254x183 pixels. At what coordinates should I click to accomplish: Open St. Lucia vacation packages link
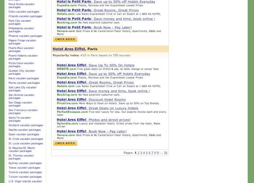26,143
